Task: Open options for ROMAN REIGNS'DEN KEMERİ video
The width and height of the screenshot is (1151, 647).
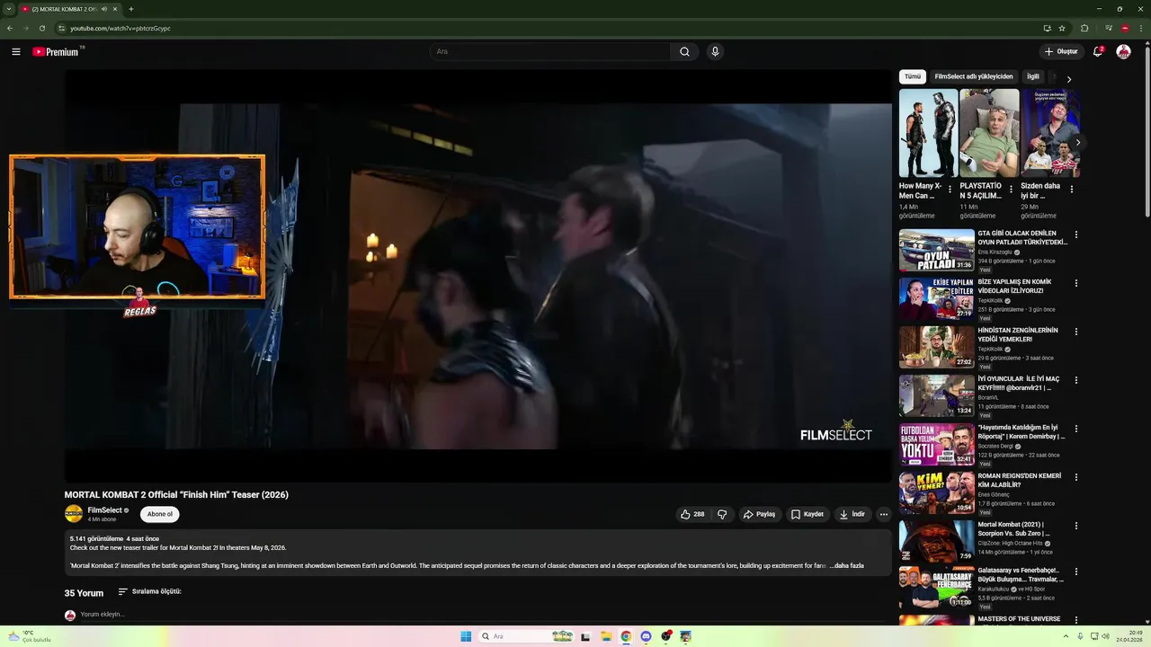Action: click(1076, 478)
